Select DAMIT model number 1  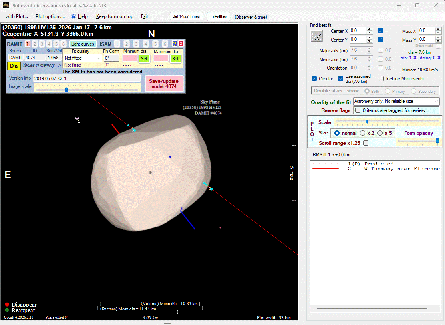[x=28, y=44]
